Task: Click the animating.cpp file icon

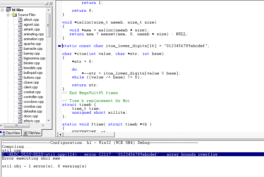Action: pyautogui.click(x=20, y=34)
